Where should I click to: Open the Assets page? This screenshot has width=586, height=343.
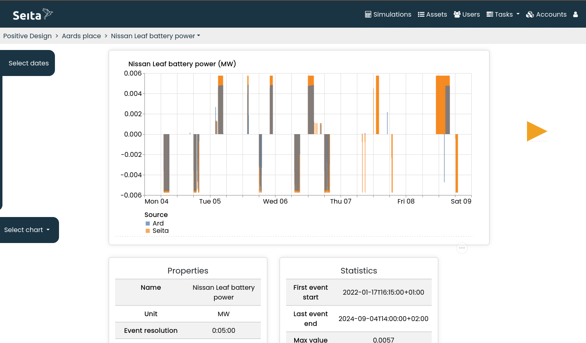[x=432, y=14]
